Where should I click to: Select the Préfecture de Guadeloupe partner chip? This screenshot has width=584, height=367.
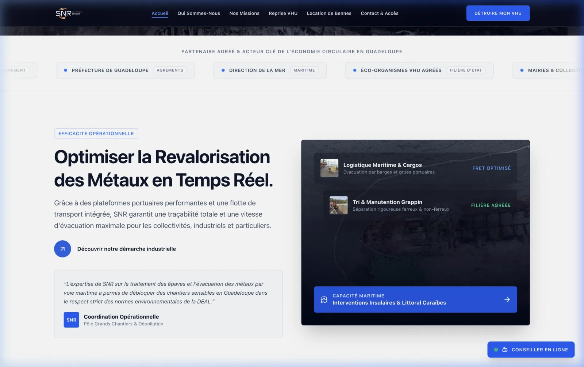click(x=125, y=70)
